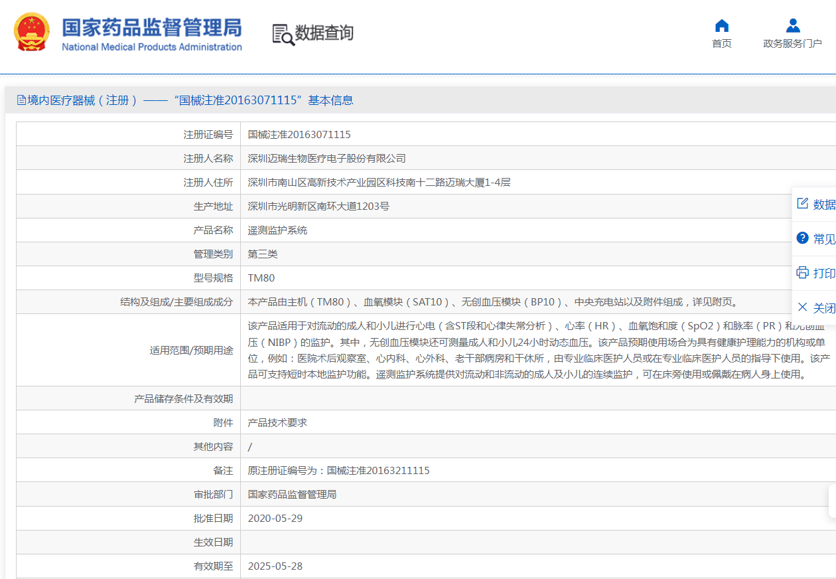Click the 有效期至 row label
836x579 pixels.
point(213,566)
